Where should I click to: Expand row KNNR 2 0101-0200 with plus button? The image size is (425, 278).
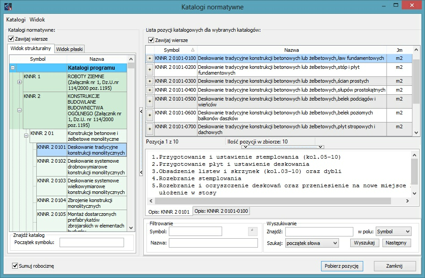(150, 70)
